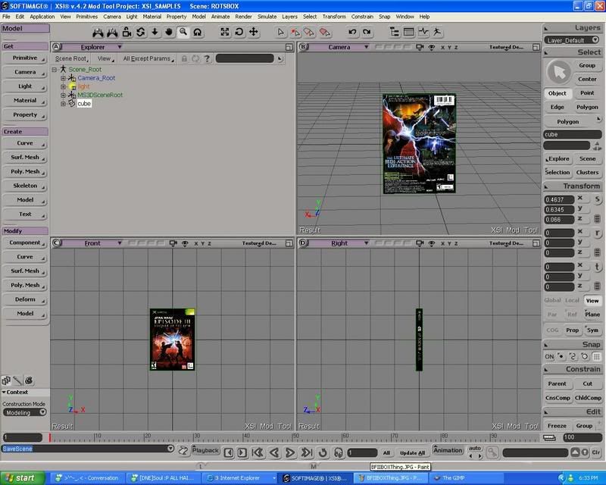This screenshot has width=606, height=485.
Task: Click the Update All button
Action: pos(412,452)
